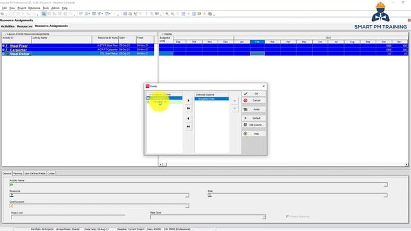Click Apply in the Fields dialog
Viewport: 411px width, 231px height.
pos(254,110)
